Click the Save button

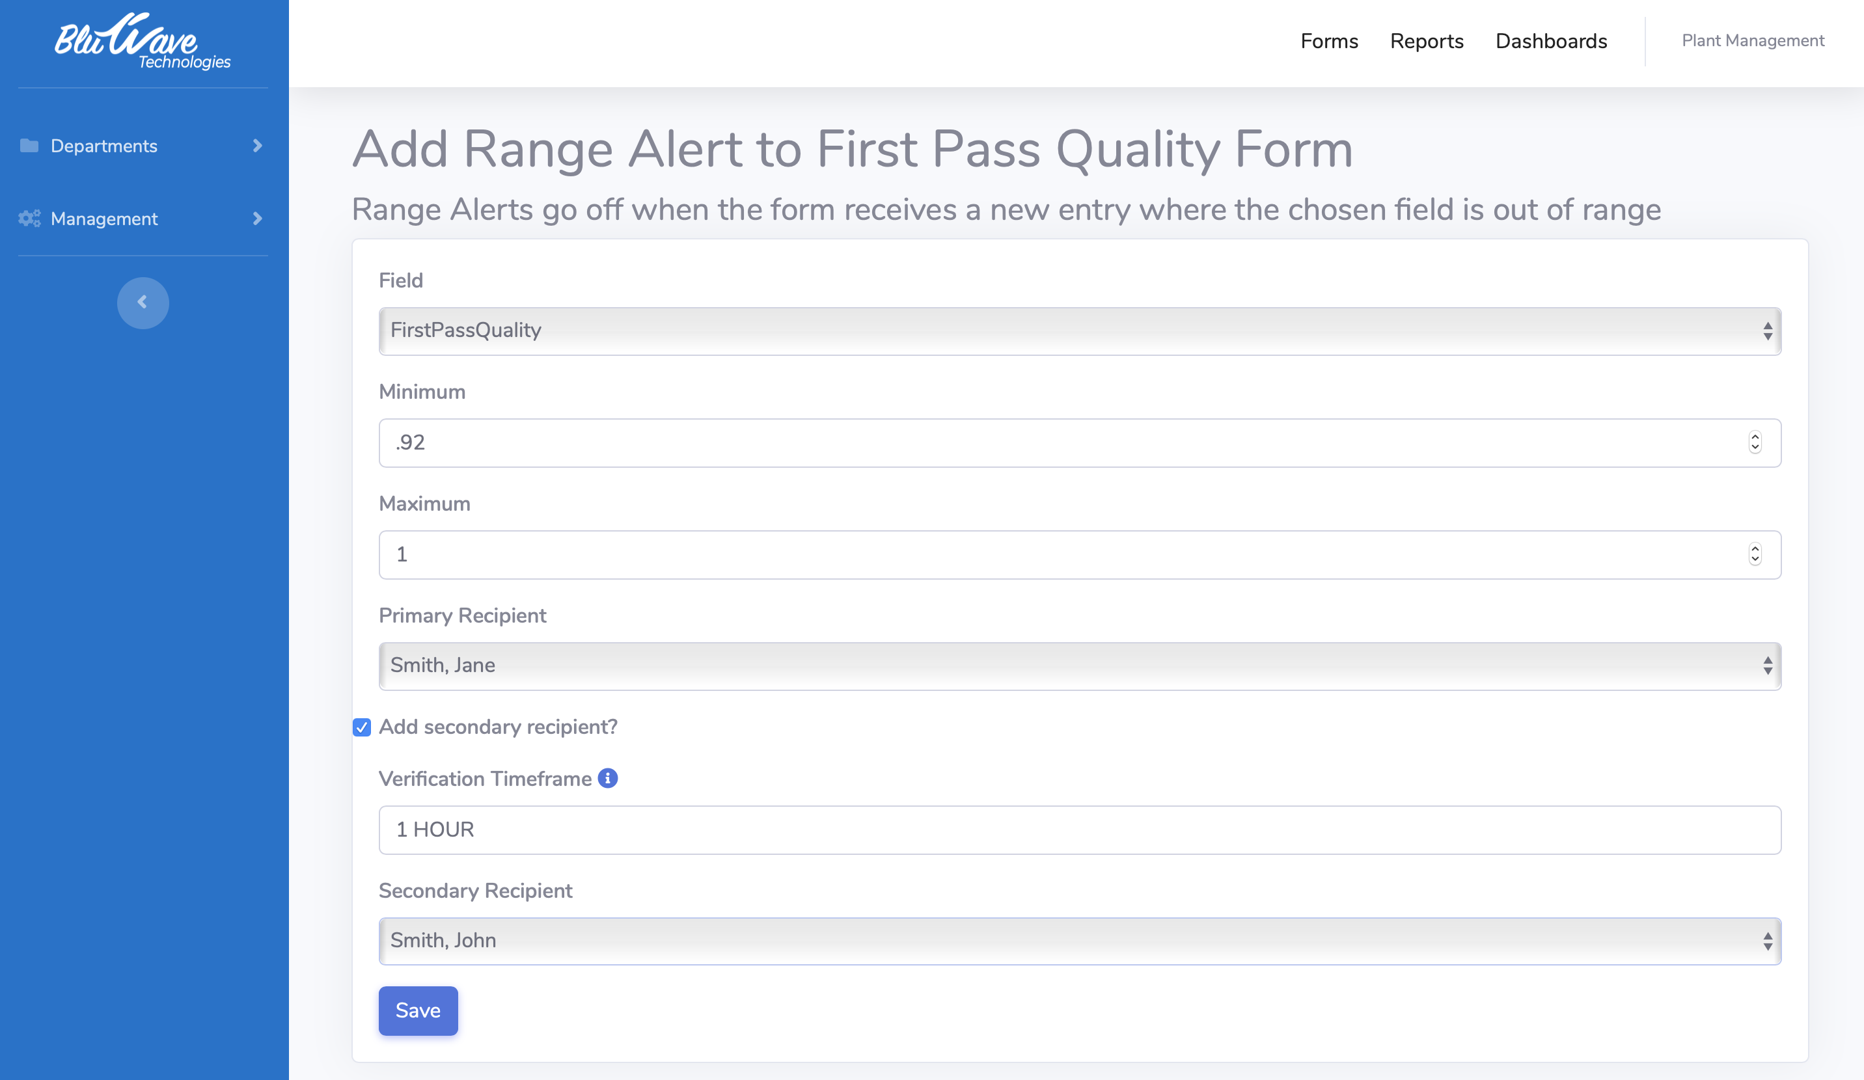418,1010
